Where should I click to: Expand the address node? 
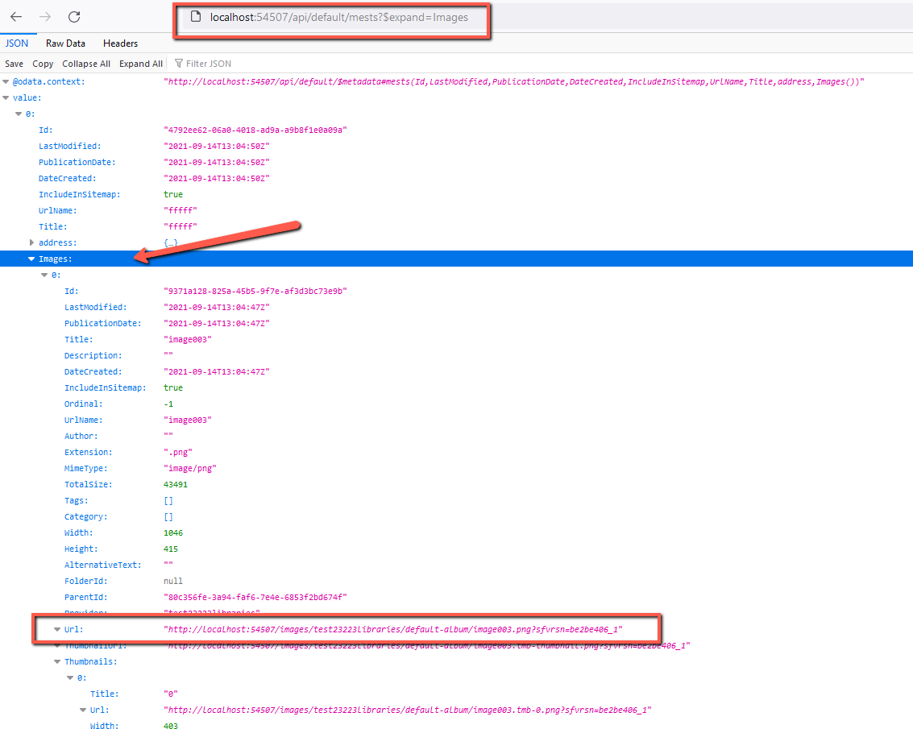point(31,242)
